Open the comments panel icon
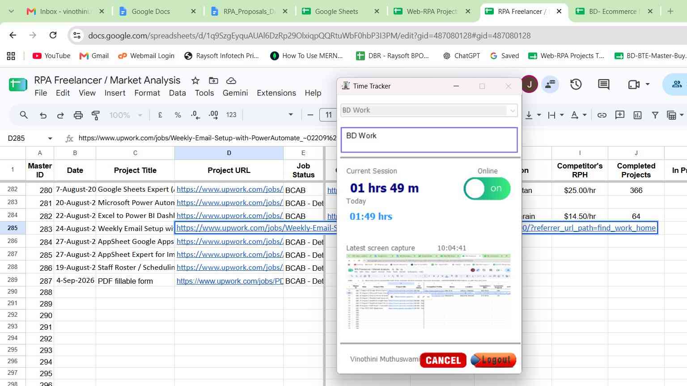The image size is (687, 386). click(x=603, y=84)
